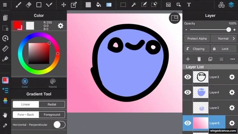Open the ruler snap icon

coord(5,49)
